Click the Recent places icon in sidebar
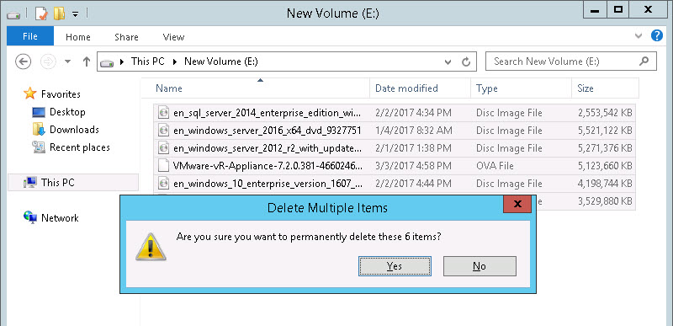This screenshot has height=326, width=673. (x=39, y=147)
